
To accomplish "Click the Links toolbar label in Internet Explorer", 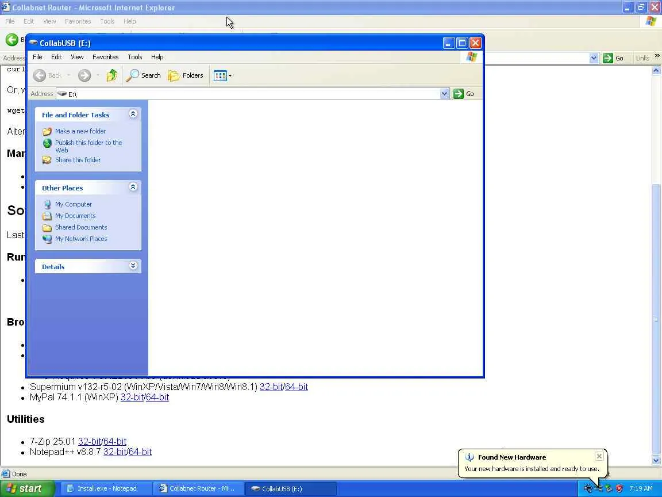I will (642, 58).
